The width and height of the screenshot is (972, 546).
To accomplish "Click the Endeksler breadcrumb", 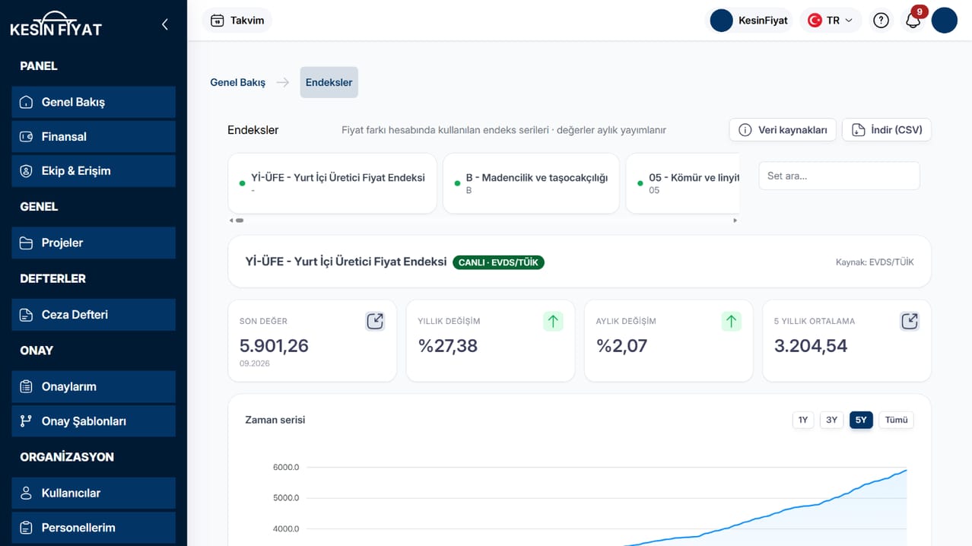I will (x=329, y=82).
